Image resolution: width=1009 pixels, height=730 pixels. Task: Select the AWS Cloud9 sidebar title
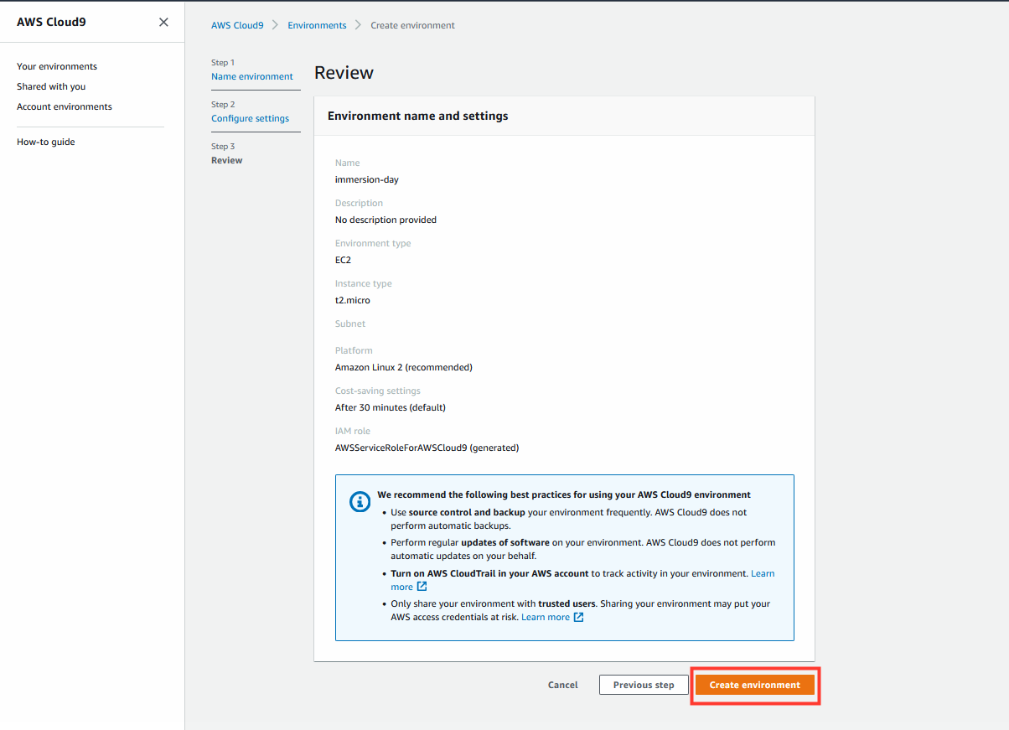[x=51, y=22]
